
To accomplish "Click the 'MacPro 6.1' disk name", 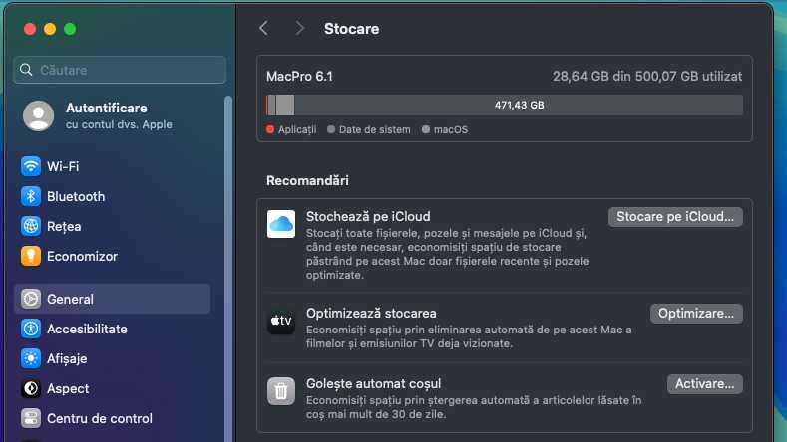I will pos(299,77).
